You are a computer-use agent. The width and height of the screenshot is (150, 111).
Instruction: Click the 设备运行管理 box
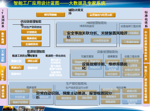[x=132, y=69]
